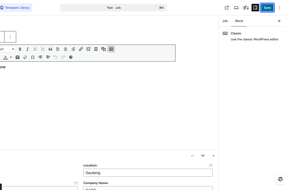Click the Classic block heading text

(x=236, y=33)
